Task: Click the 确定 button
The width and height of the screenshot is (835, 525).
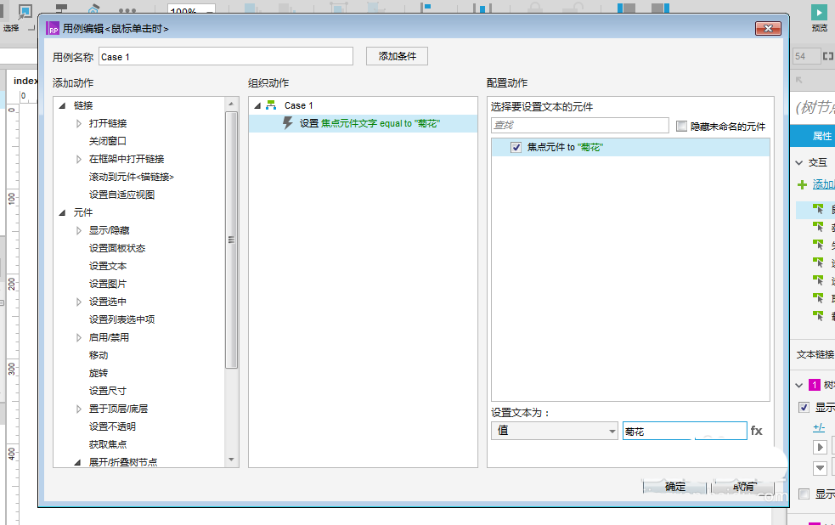Action: [x=674, y=486]
